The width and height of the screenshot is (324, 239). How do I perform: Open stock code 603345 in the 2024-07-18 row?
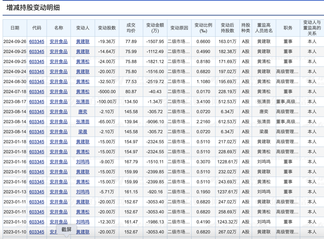pyautogui.click(x=37, y=92)
